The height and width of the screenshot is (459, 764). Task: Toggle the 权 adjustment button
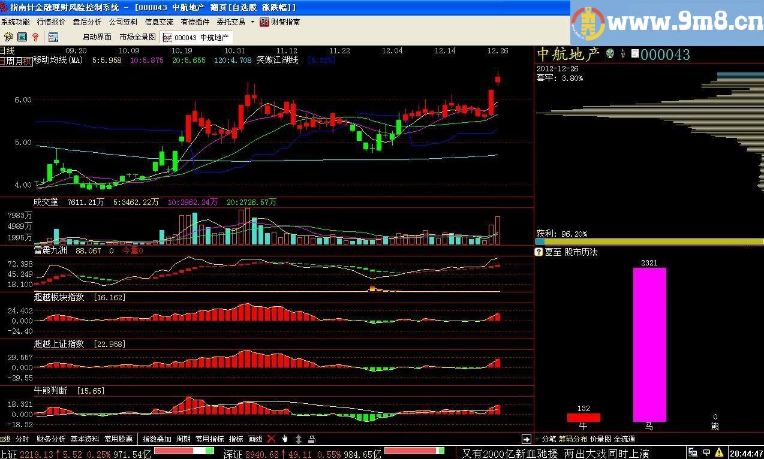[x=27, y=61]
